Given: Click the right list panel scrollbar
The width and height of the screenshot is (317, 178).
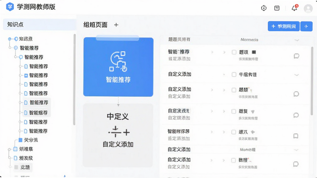Looking at the screenshot, I should click(312, 81).
